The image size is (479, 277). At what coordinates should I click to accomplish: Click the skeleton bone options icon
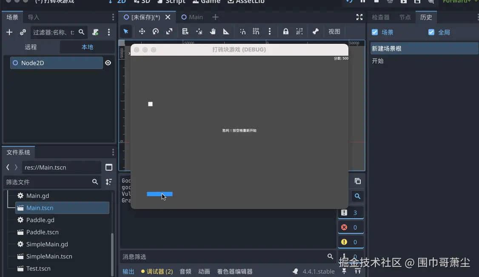tap(316, 31)
